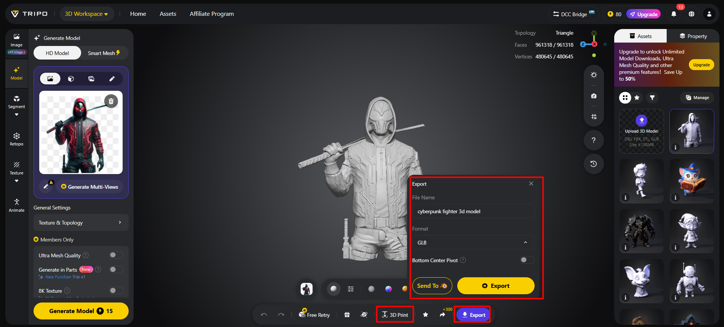
Task: Click the top bar Upgrade button
Action: 644,14
